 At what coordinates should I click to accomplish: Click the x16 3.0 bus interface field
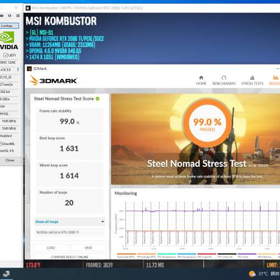click(x=7, y=69)
